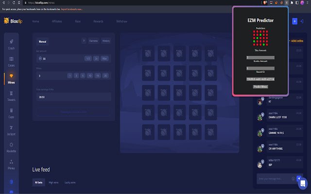Open the browser profile avatar
The width and height of the screenshot is (311, 194).
[x=302, y=2]
